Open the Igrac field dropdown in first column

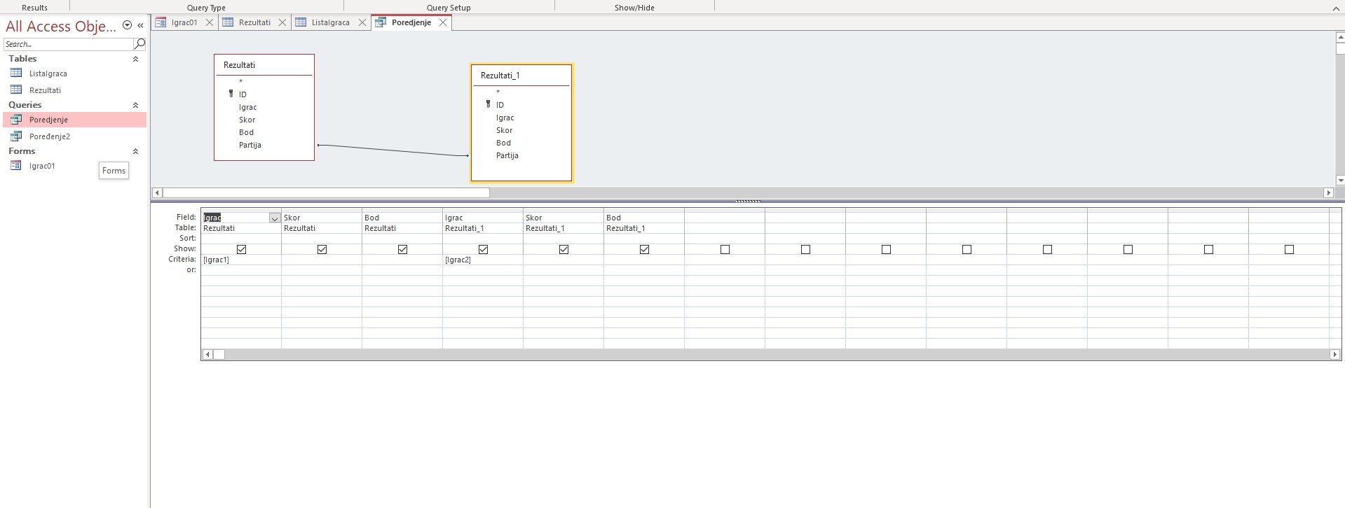coord(275,218)
